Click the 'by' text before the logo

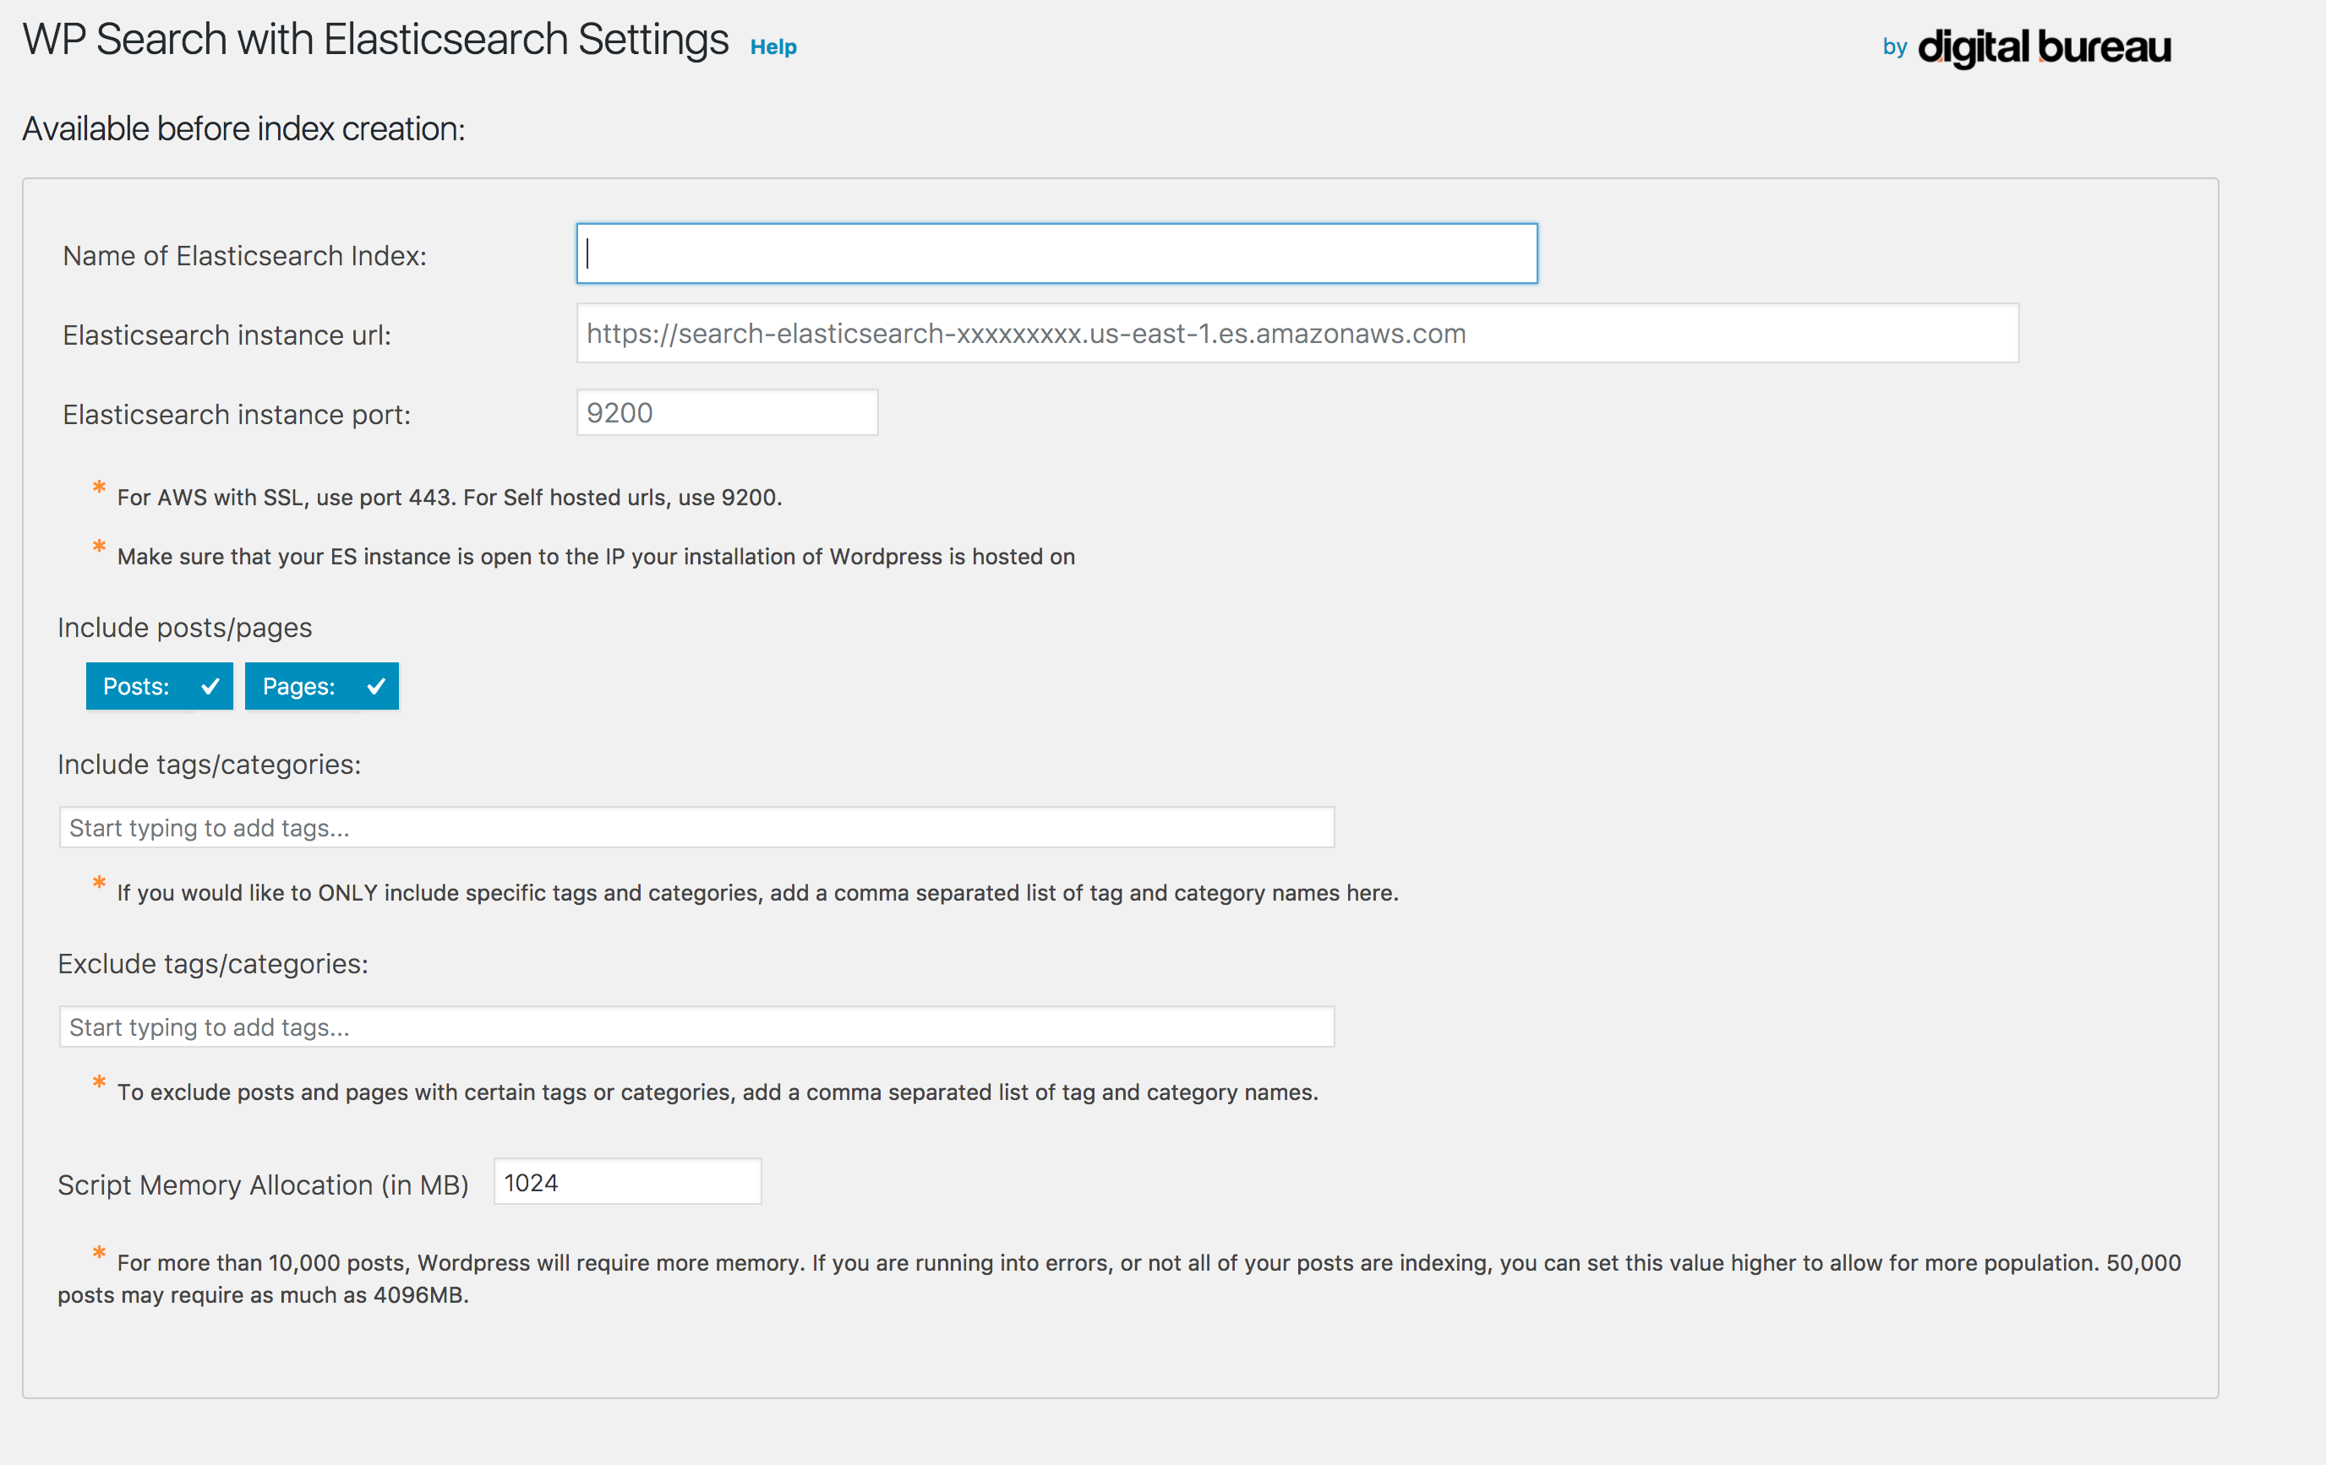click(1894, 46)
